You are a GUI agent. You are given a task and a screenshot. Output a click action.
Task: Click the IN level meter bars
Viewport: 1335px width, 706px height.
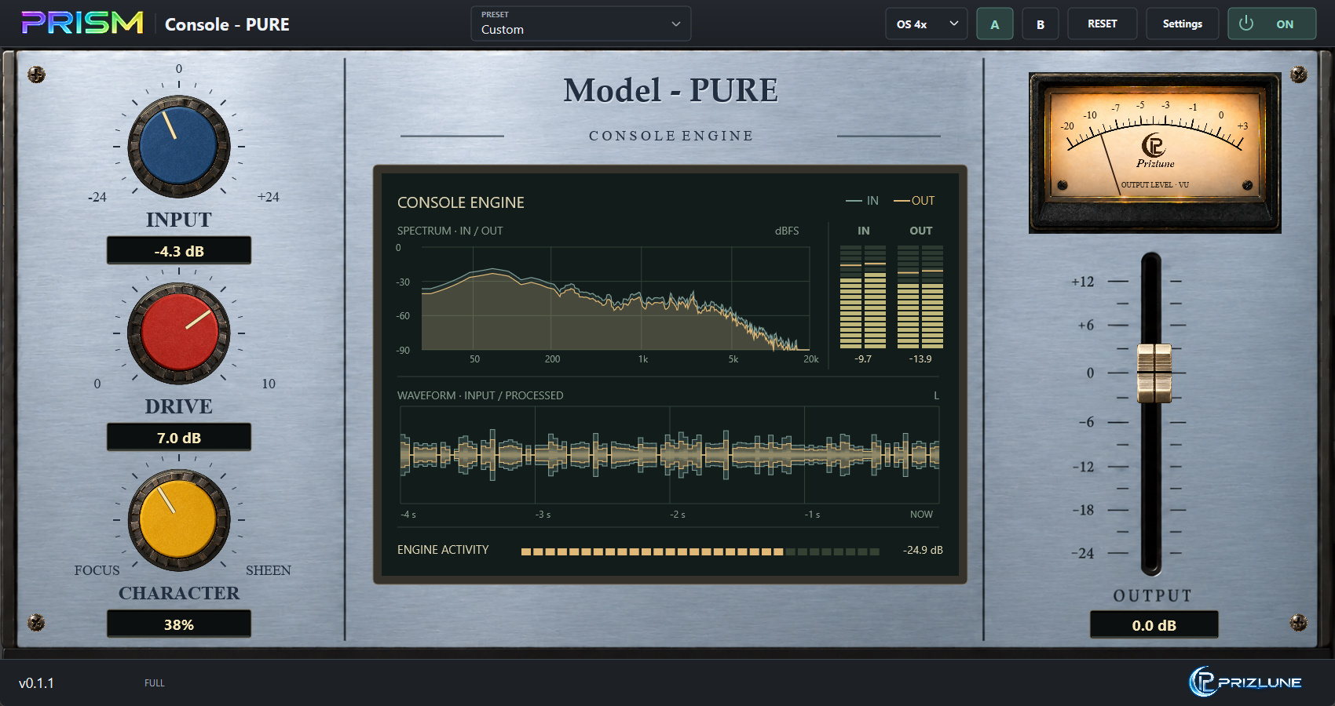coord(863,297)
